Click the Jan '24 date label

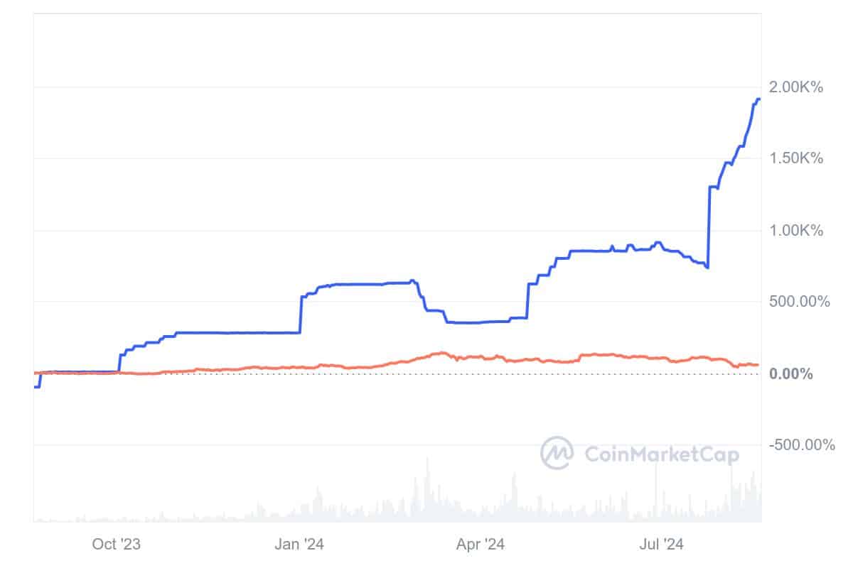pos(299,545)
